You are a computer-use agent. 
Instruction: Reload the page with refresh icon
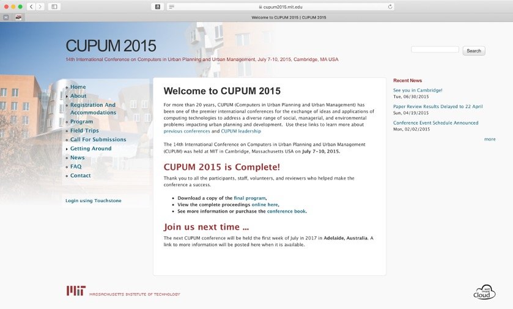pos(390,7)
